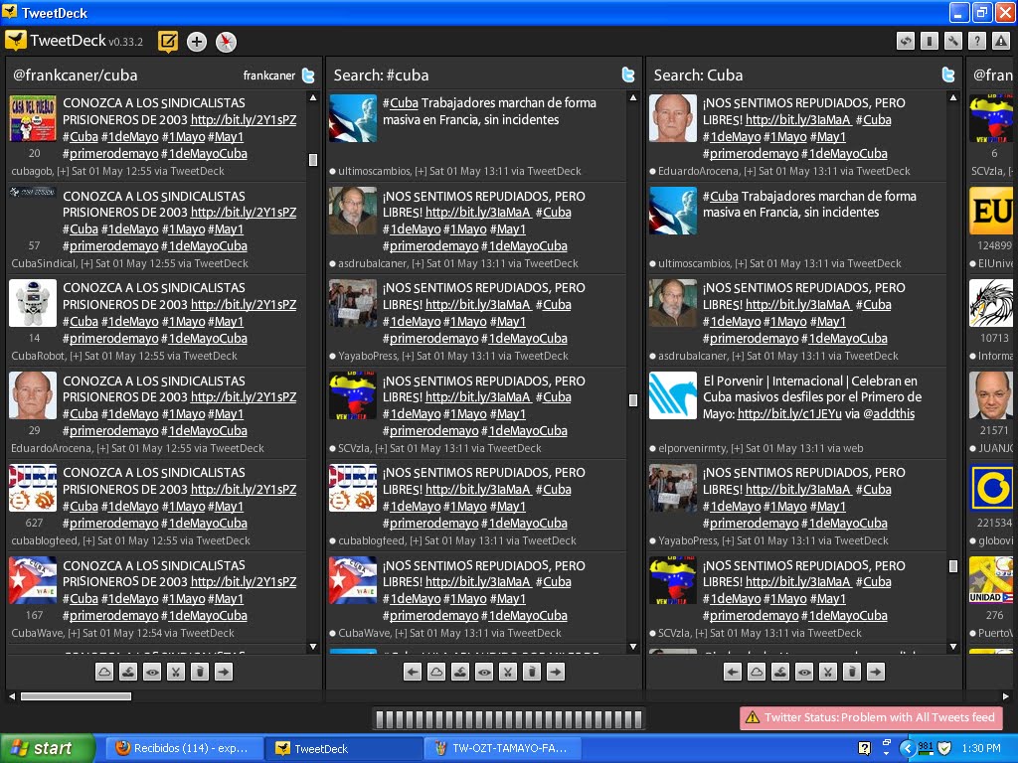
Task: Click scroll up arrow in Search: #cuba column
Action: point(633,98)
